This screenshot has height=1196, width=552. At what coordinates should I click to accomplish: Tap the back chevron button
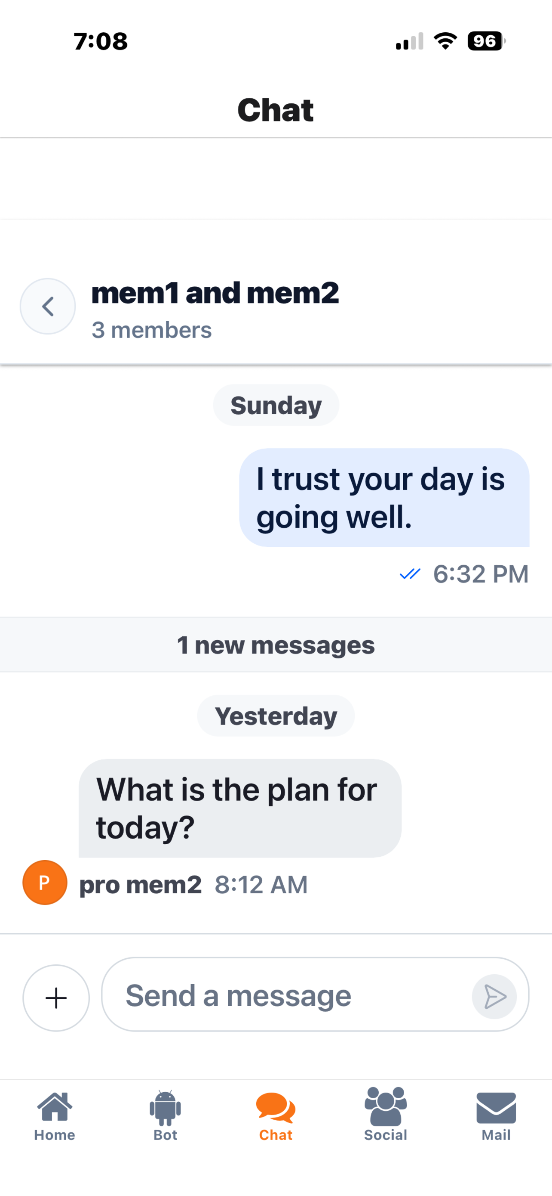click(48, 307)
